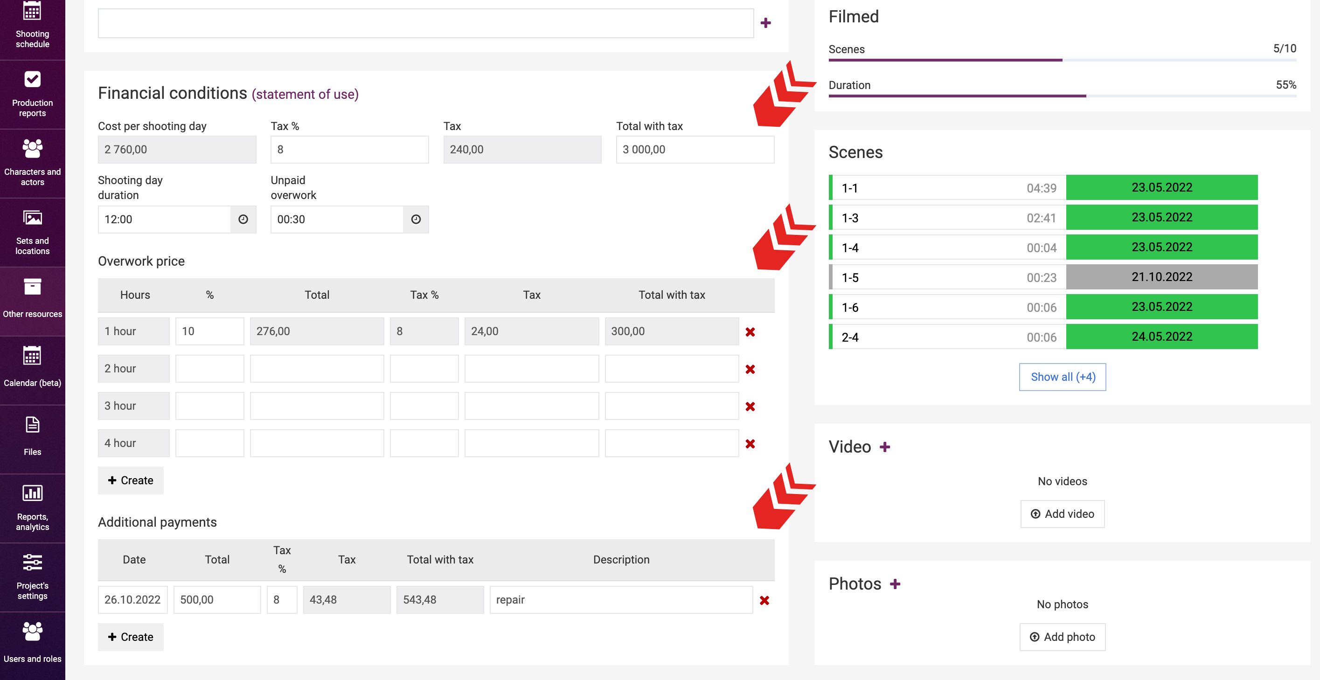The height and width of the screenshot is (680, 1320).
Task: Click additional payment description repair
Action: [621, 600]
